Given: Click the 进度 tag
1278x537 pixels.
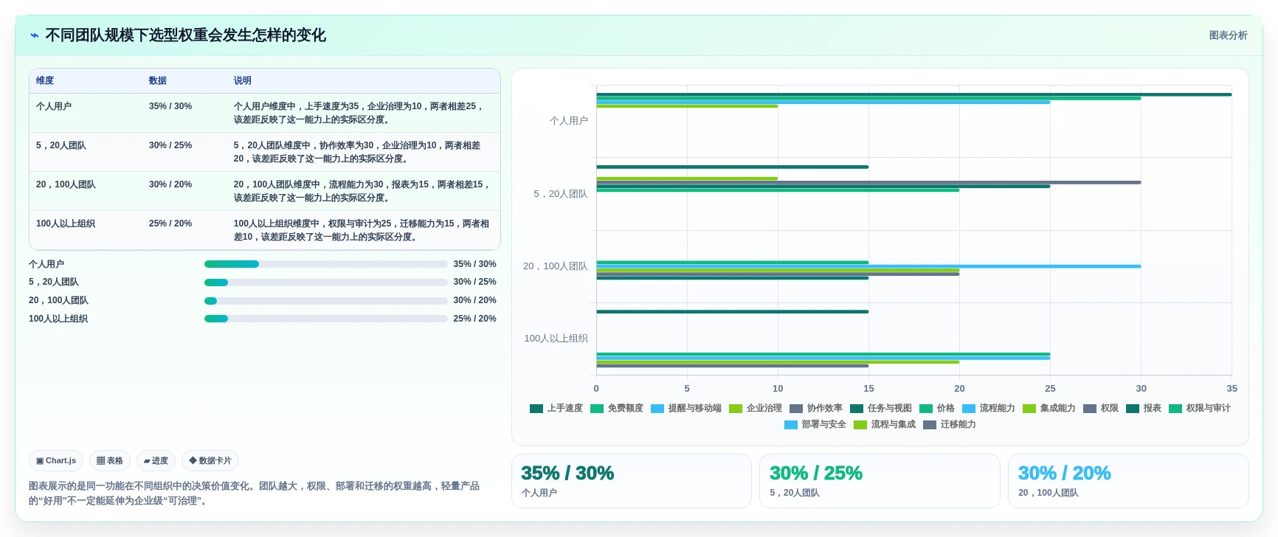Looking at the screenshot, I should 156,461.
